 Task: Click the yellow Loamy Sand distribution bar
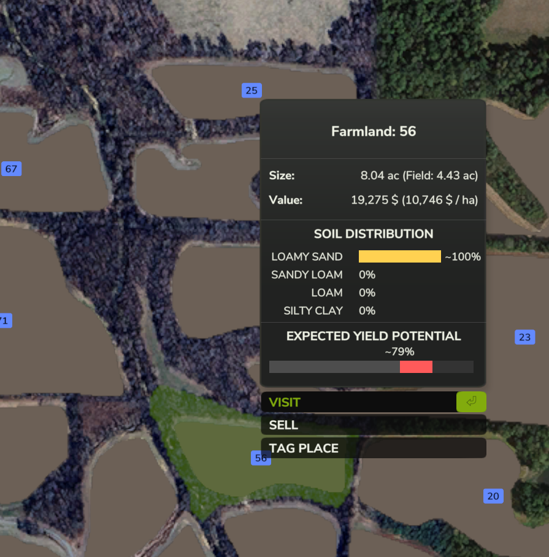click(399, 256)
